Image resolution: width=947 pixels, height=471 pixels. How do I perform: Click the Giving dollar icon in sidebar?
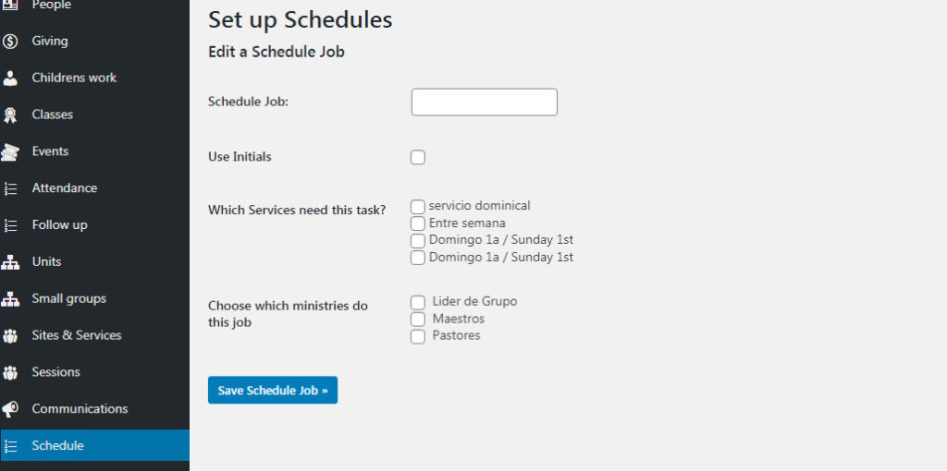click(x=10, y=41)
